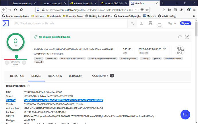This screenshot has width=198, height=124.
Task: Open the tracking protection shield icon
Action: click(x=38, y=10)
